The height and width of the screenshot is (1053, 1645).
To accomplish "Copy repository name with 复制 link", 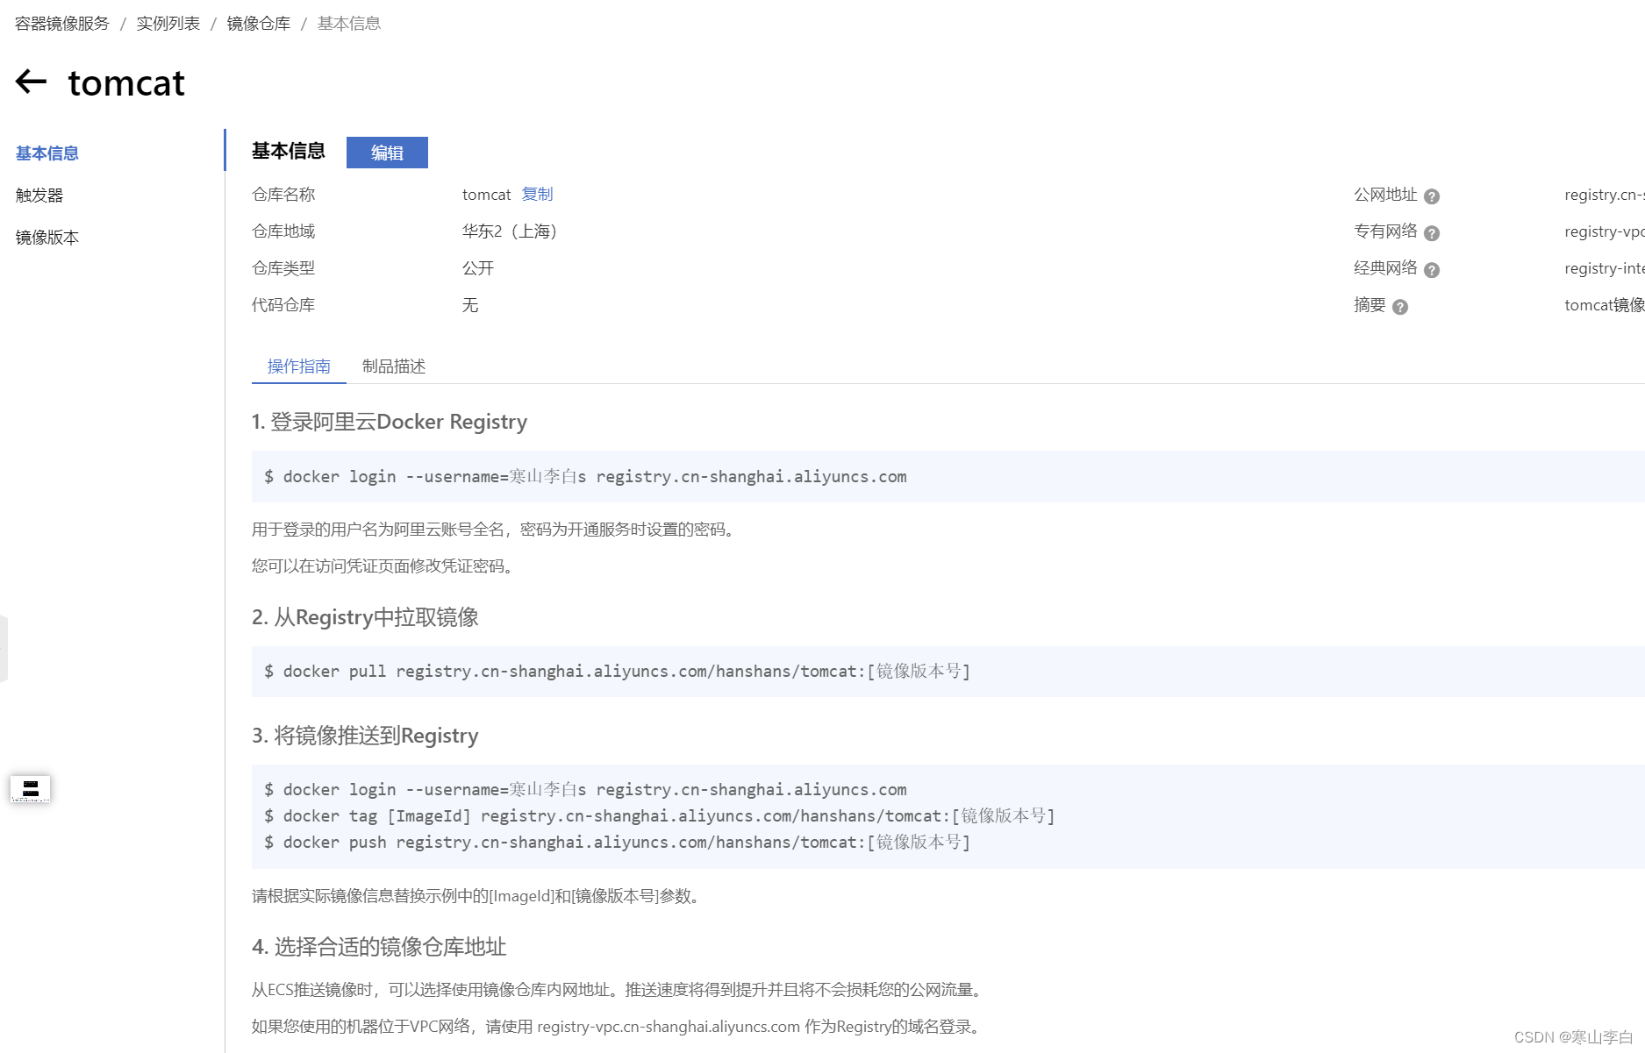I will (x=537, y=194).
